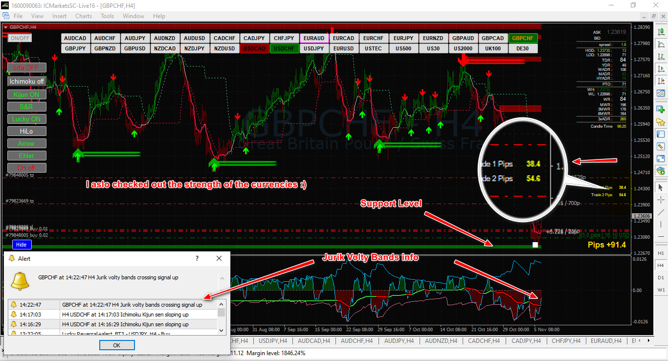Toggle the 'Lucky ON' button
Screen dimensions: 668x361
pos(27,119)
